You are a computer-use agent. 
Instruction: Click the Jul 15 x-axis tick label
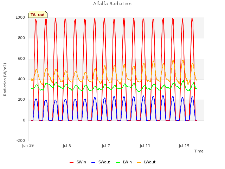point(184,146)
